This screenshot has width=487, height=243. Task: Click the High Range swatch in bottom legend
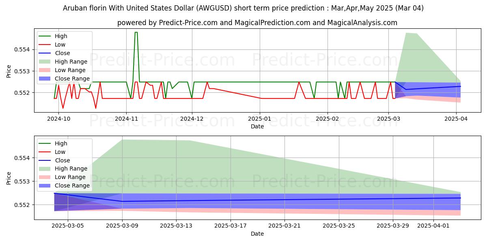[45, 168]
